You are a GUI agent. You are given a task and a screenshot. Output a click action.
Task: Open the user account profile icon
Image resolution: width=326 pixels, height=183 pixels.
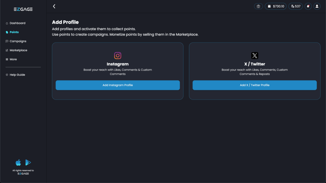pyautogui.click(x=317, y=6)
